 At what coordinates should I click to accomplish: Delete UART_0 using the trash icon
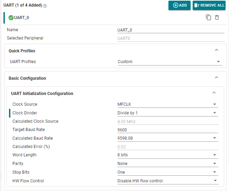[x=217, y=17]
